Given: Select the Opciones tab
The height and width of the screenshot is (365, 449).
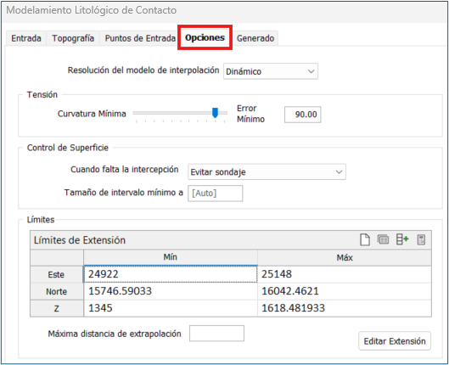Looking at the screenshot, I should click(x=205, y=37).
